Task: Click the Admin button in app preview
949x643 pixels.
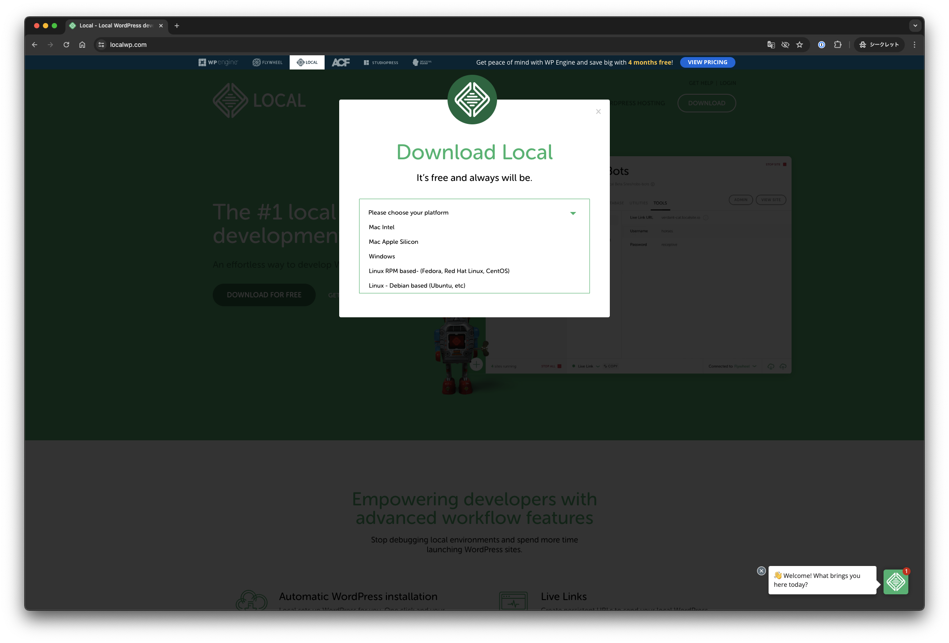Action: (741, 200)
